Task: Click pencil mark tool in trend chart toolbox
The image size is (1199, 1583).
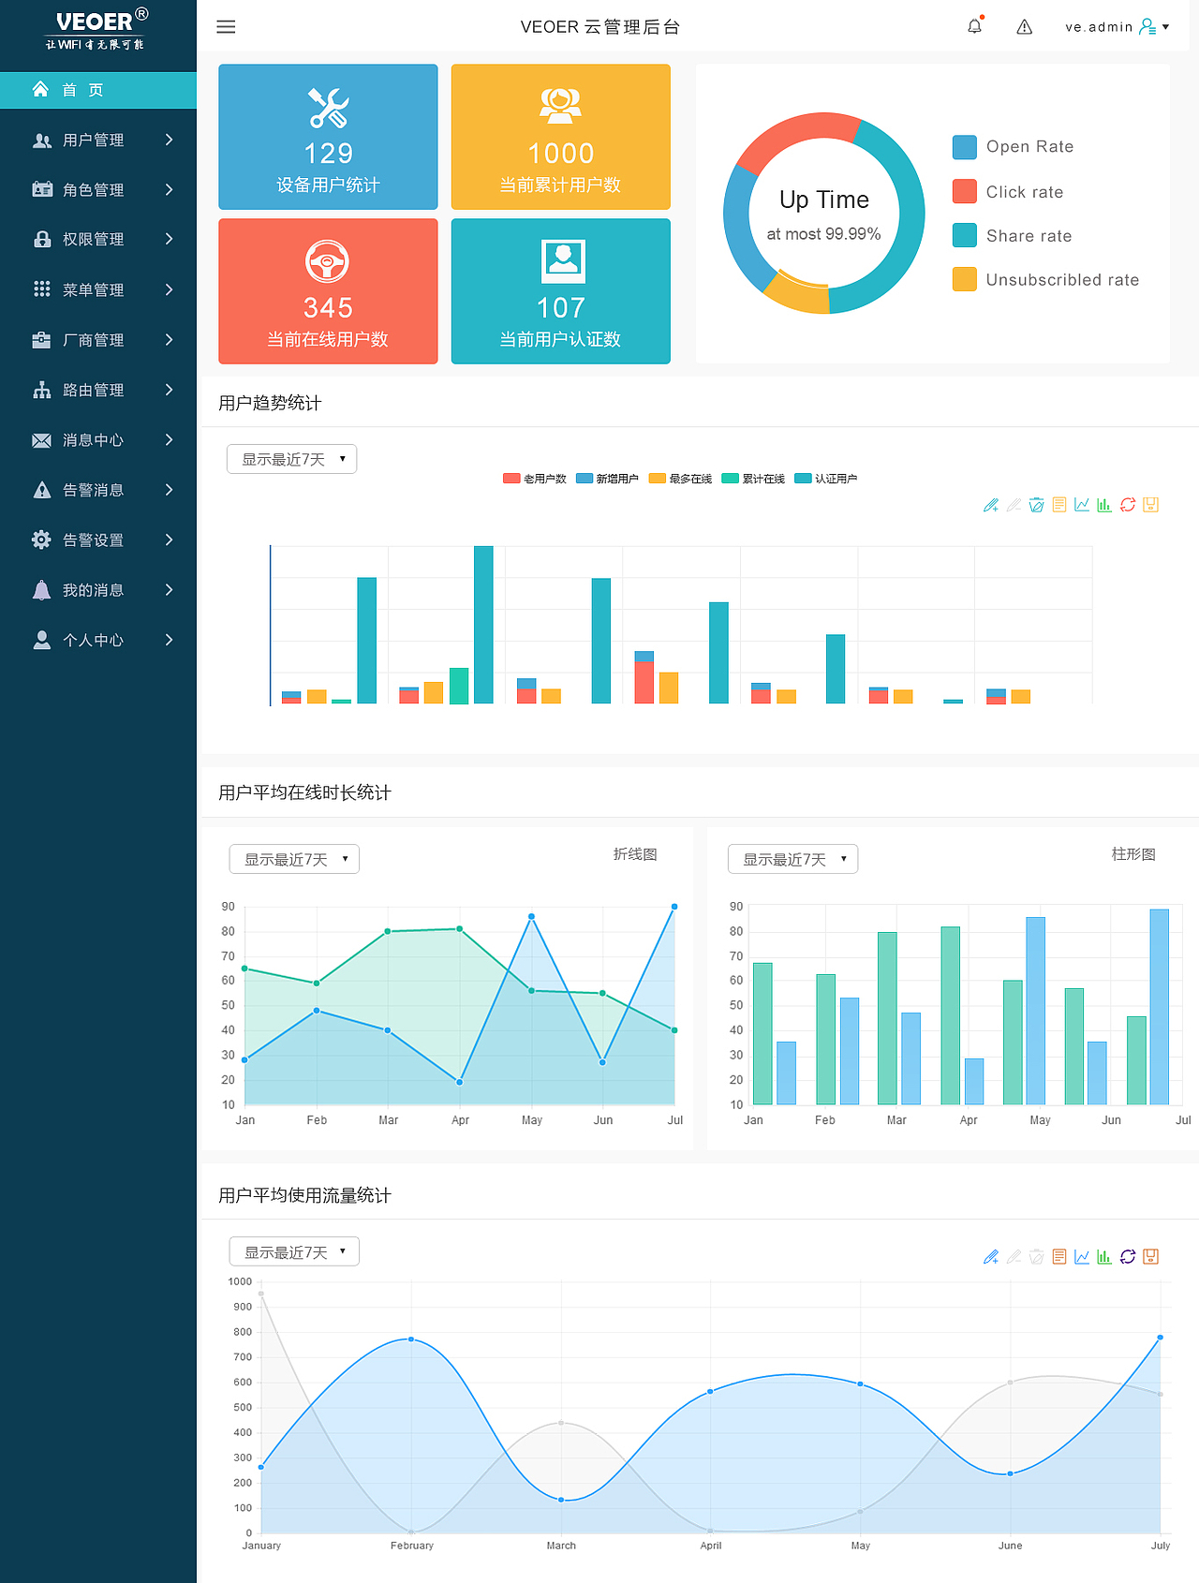Action: pyautogui.click(x=991, y=505)
